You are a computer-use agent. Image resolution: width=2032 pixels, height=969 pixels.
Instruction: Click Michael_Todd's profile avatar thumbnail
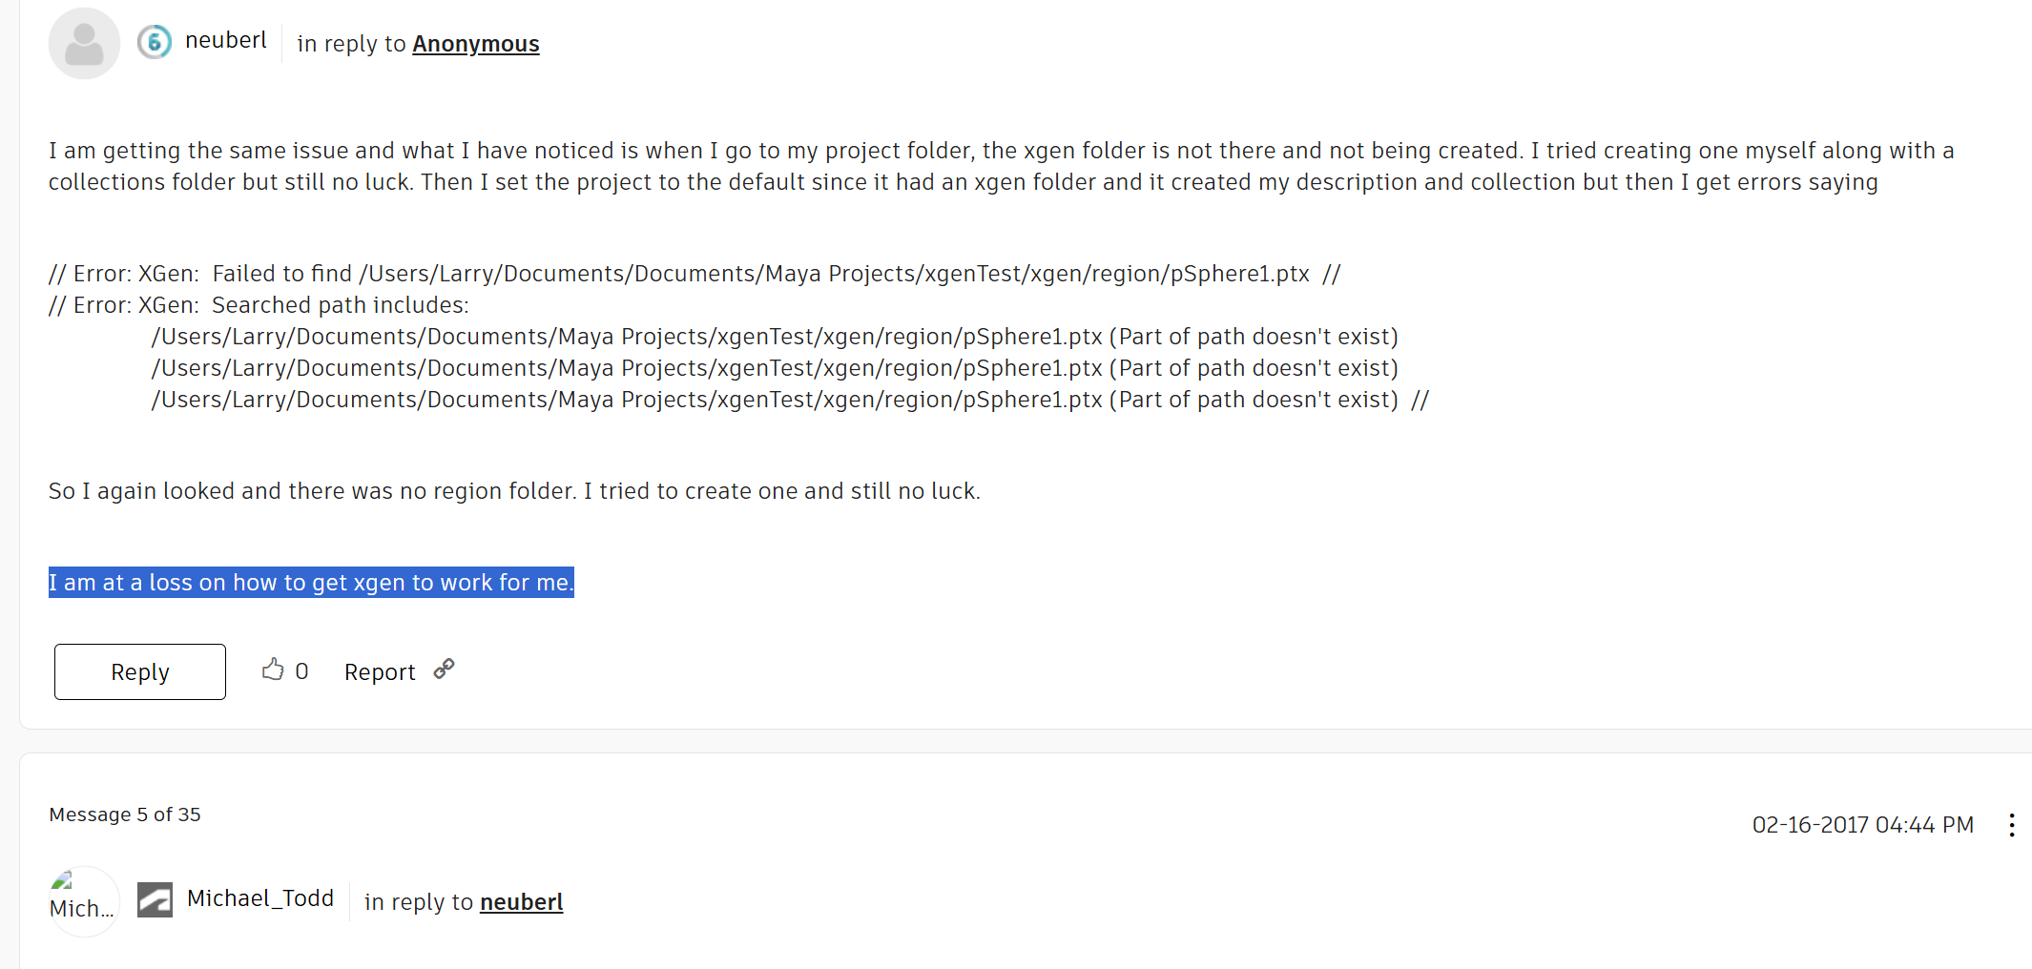(x=83, y=900)
